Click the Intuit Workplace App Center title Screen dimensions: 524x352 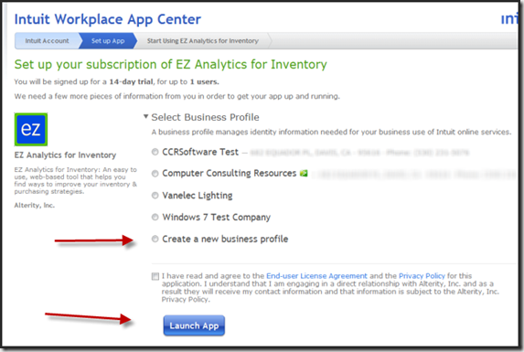[108, 19]
